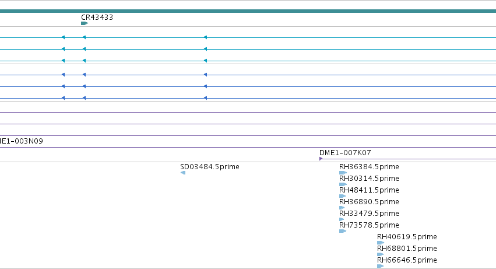
Task: Click the RH36384.5prime label
Action: (369, 167)
